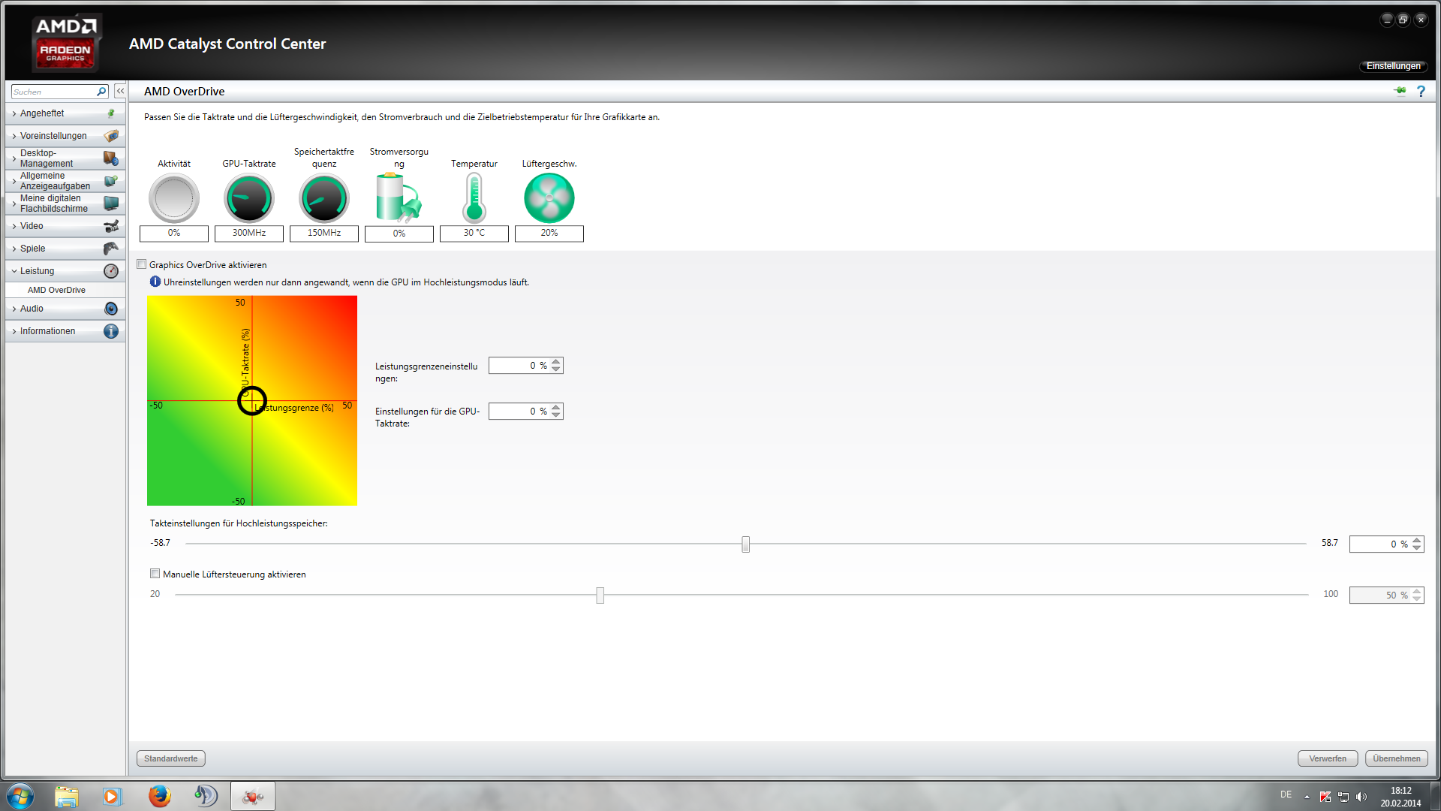This screenshot has height=811, width=1441.
Task: Open Firefox from the taskbar
Action: click(x=159, y=796)
